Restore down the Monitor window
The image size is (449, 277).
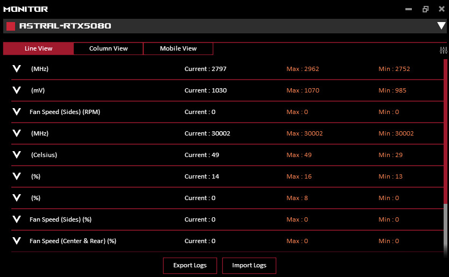(x=426, y=9)
